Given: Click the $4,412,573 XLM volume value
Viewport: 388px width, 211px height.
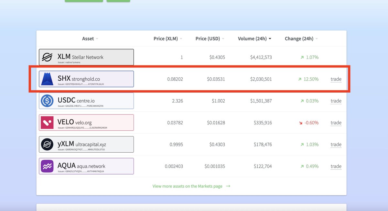Looking at the screenshot, I should point(261,57).
